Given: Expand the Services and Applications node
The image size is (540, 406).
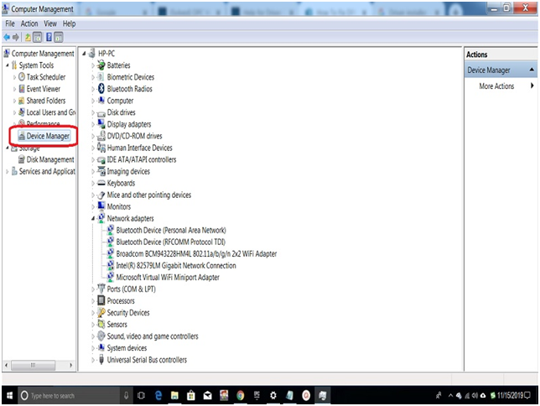Looking at the screenshot, I should pyautogui.click(x=8, y=171).
